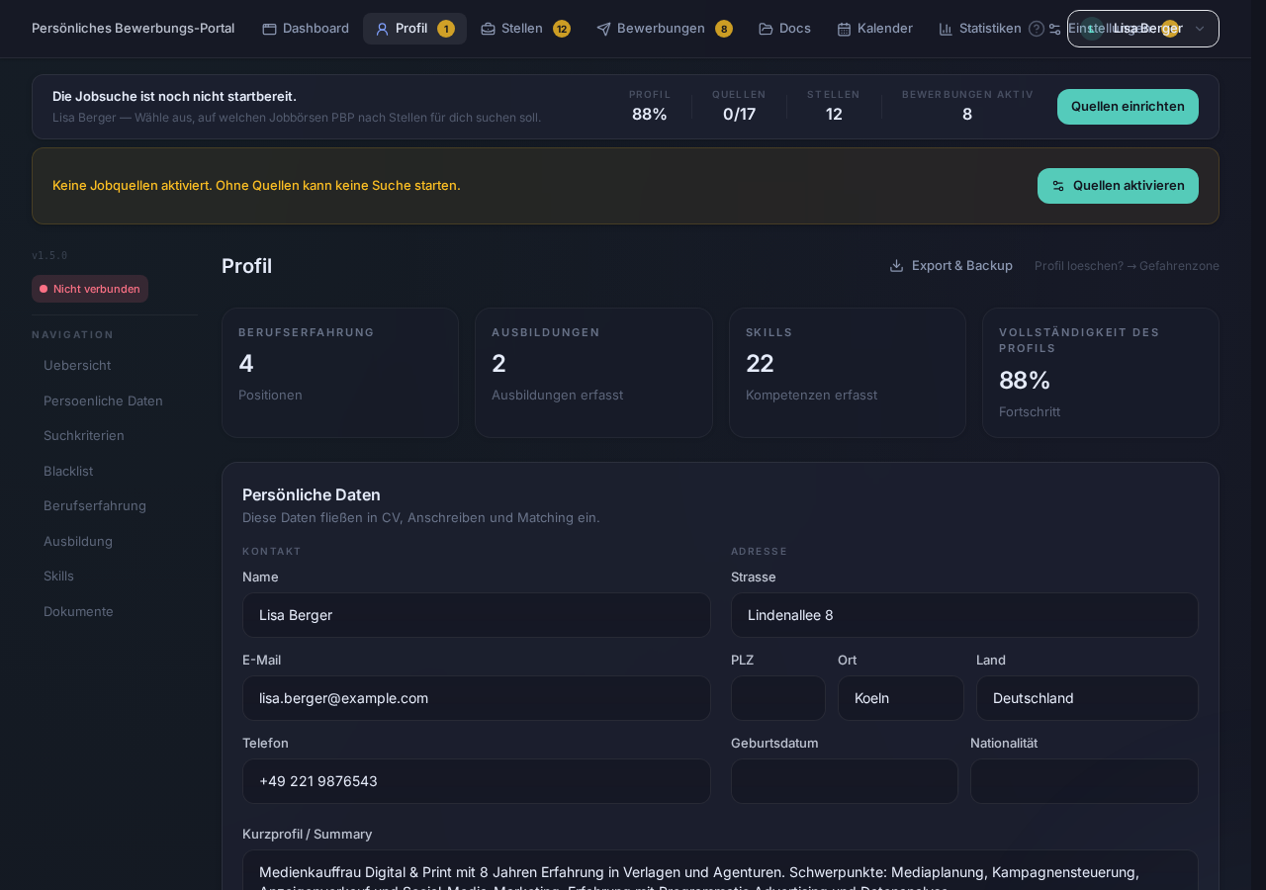Click the Dashboard window icon

click(x=269, y=29)
